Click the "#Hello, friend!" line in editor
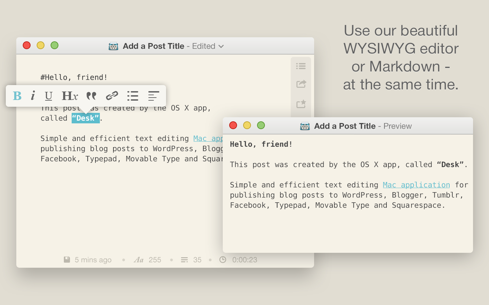489x305 pixels. point(74,77)
